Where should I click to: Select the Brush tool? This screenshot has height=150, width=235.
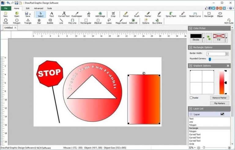tap(137, 14)
